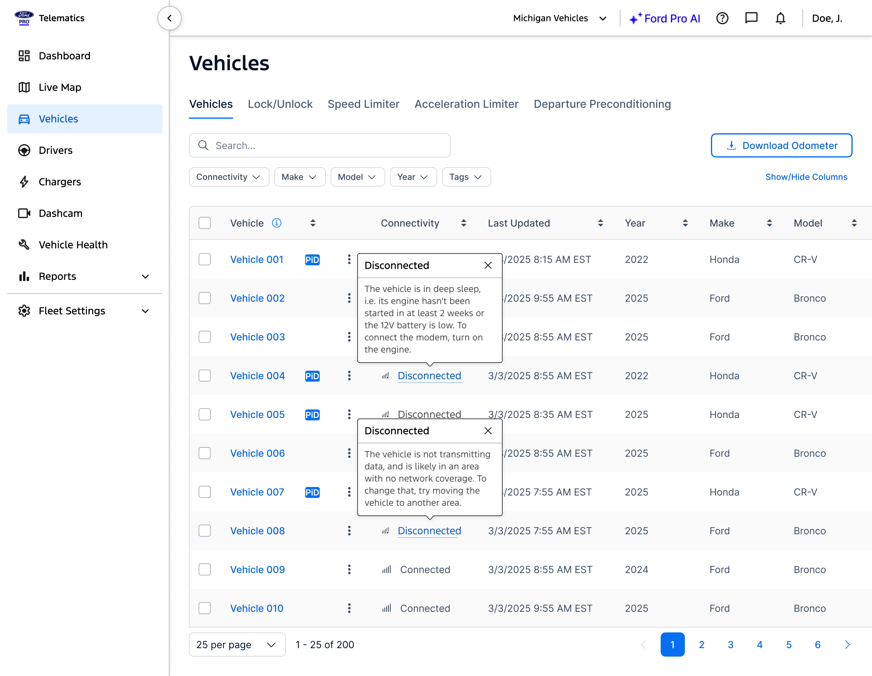Open the messages chat icon
Viewport: 872px width, 676px height.
point(751,18)
